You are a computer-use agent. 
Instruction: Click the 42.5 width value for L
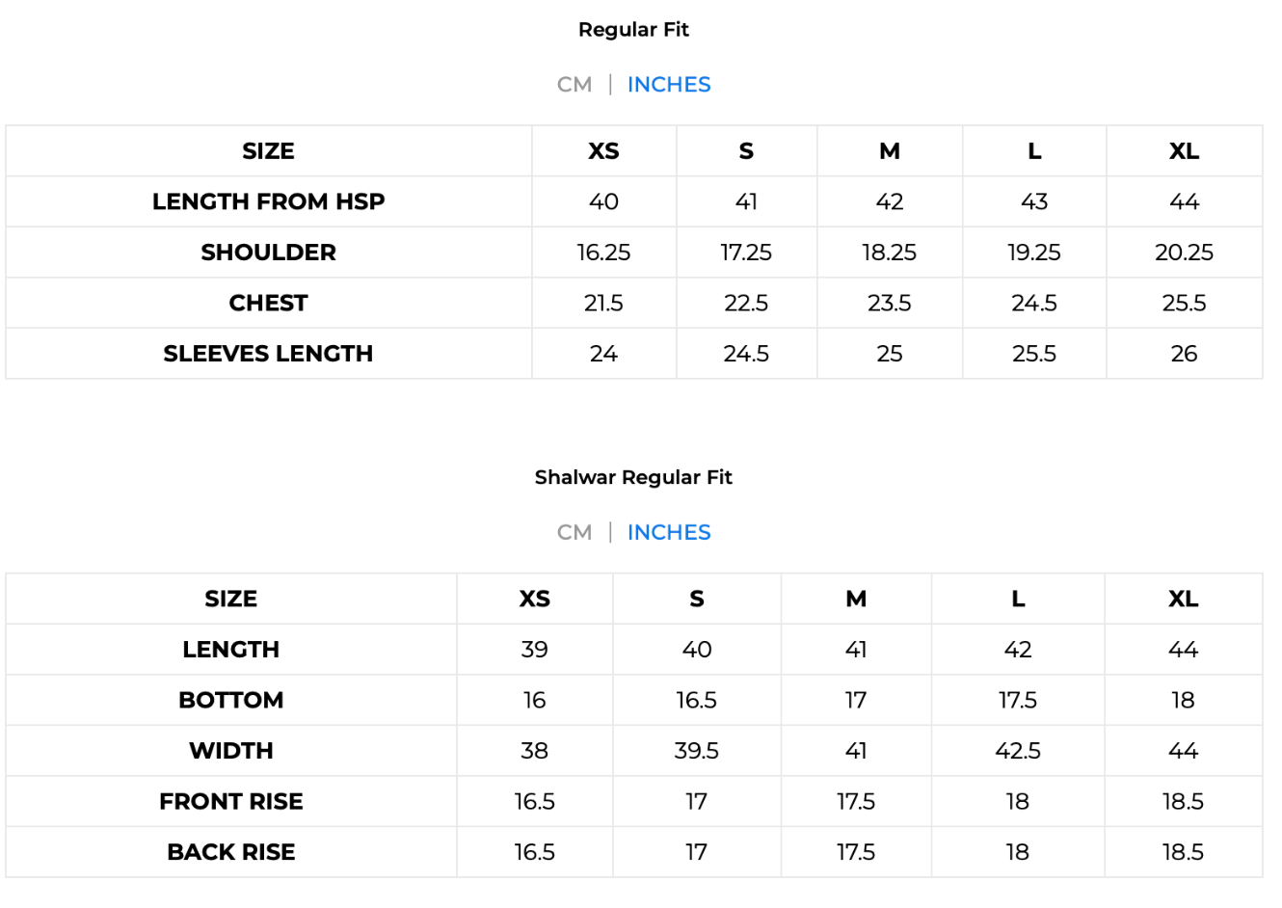pos(1018,751)
